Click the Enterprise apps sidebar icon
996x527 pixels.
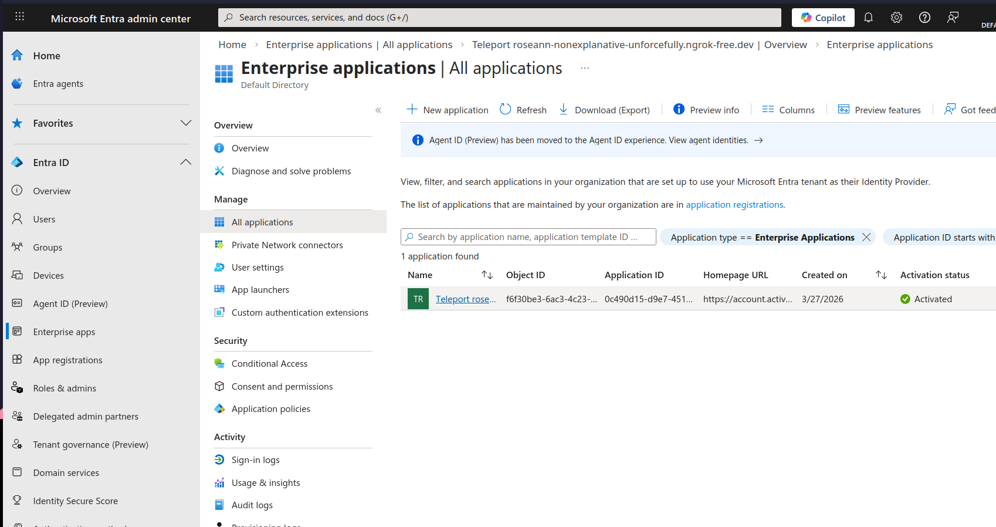(18, 332)
